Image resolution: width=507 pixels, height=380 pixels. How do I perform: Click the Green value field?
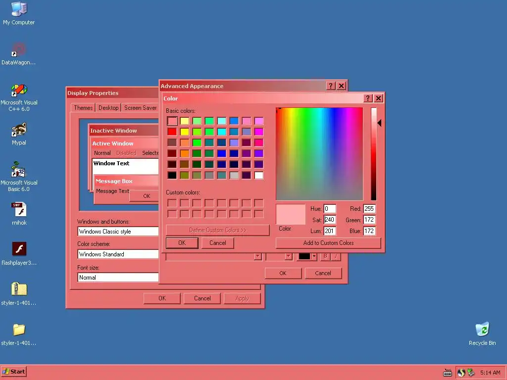point(369,220)
